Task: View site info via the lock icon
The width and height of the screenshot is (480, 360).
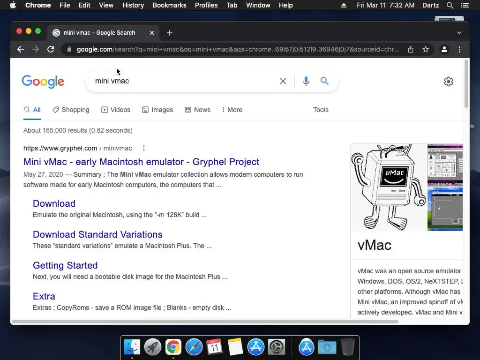Action: click(x=69, y=49)
